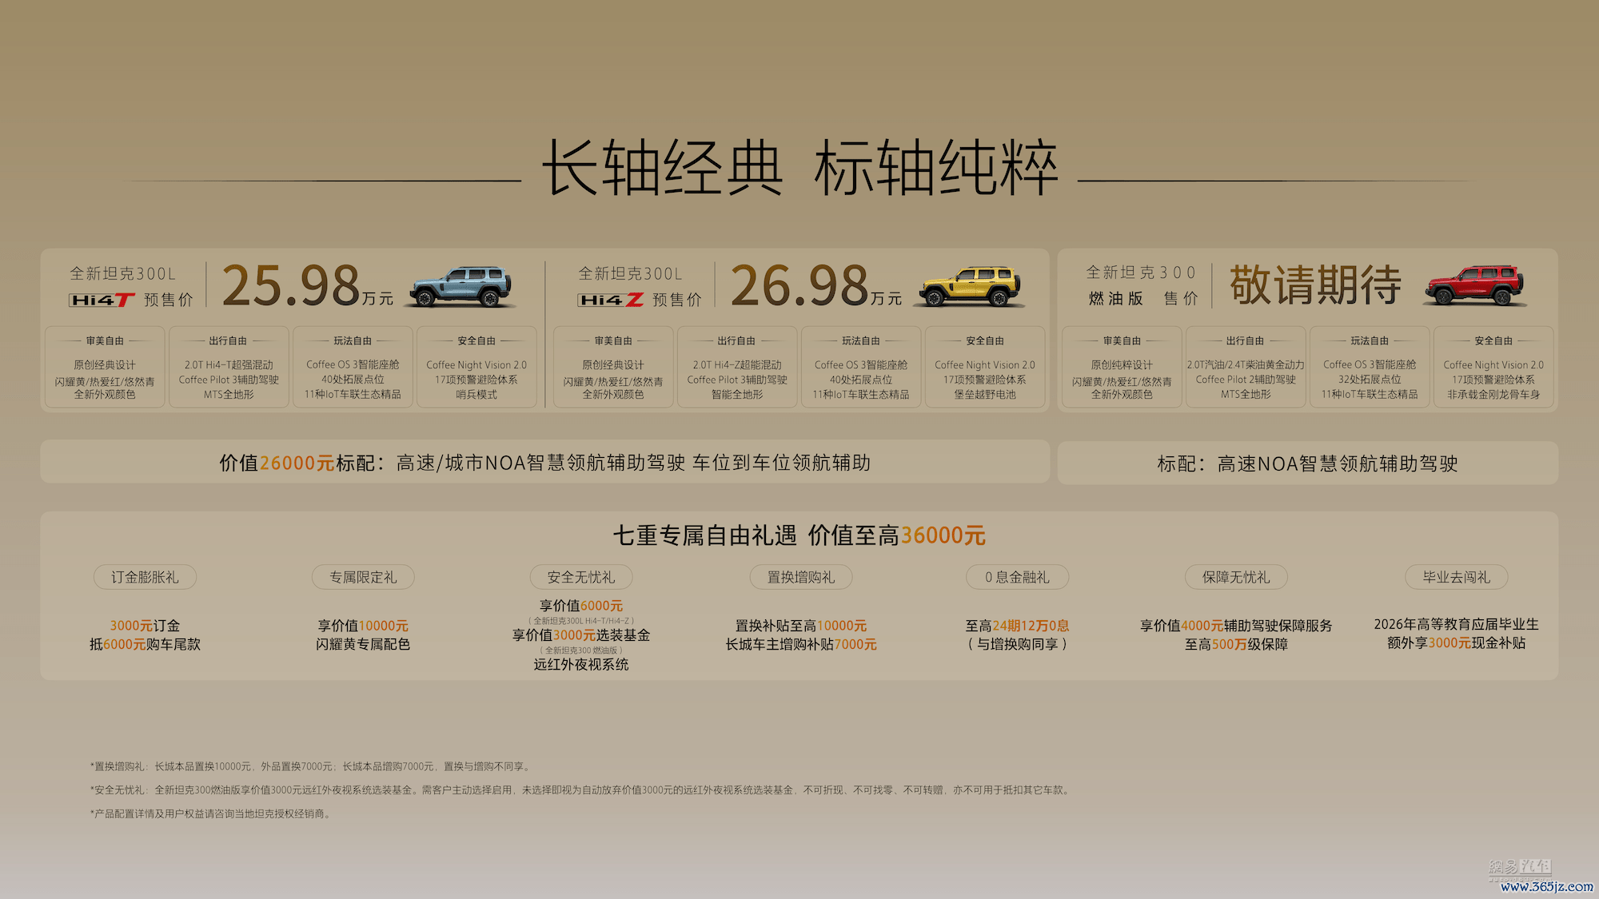
Task: Click the *置换增购礼 footnote line
Action: pos(311,766)
